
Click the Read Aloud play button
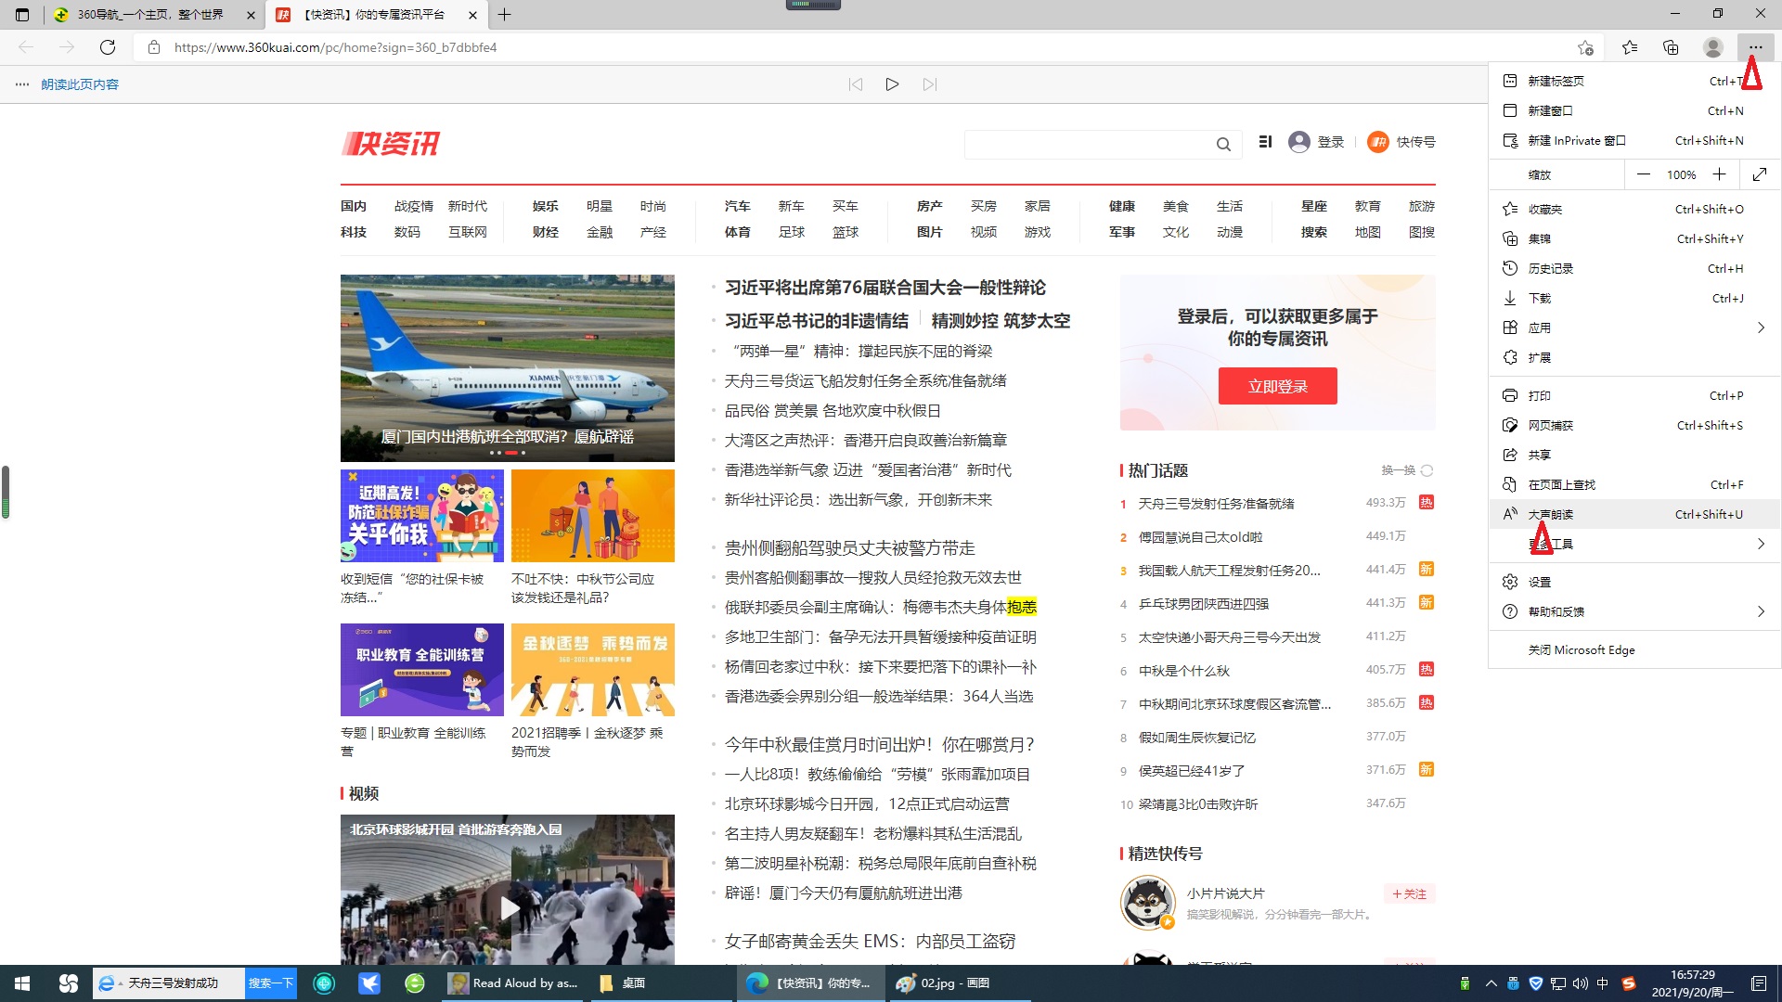coord(892,84)
